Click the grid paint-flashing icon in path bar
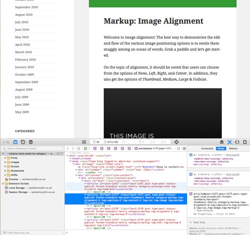This screenshot has width=250, height=235. 184,148
